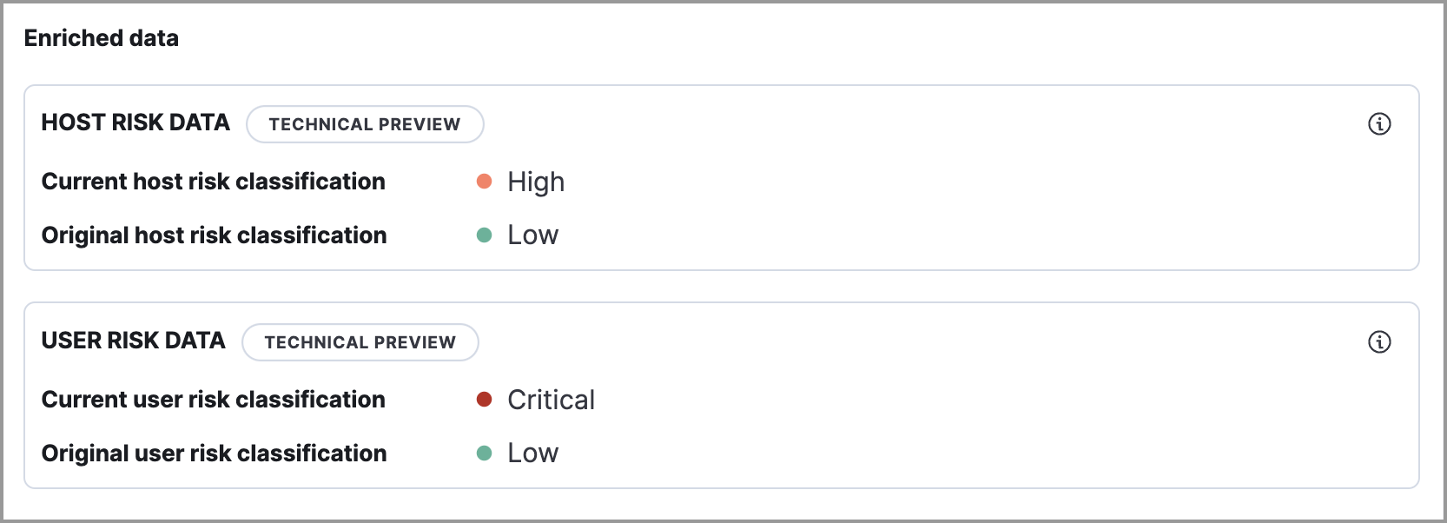This screenshot has width=1447, height=523.
Task: Select the HOST RISK DATA heading
Action: [135, 122]
